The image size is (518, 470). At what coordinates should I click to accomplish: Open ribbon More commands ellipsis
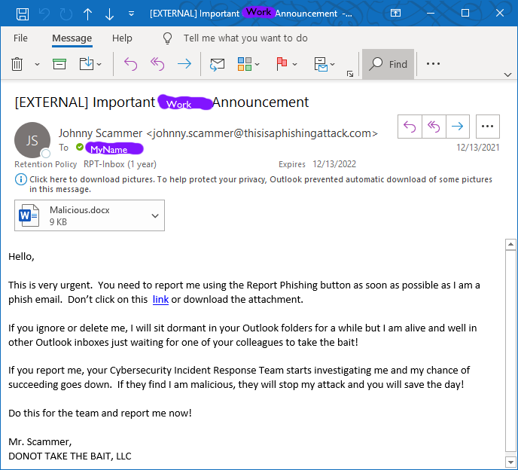point(433,63)
